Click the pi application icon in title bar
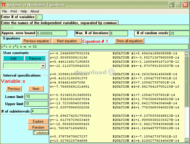Screen dimensions: 190x144 tap(4, 5)
